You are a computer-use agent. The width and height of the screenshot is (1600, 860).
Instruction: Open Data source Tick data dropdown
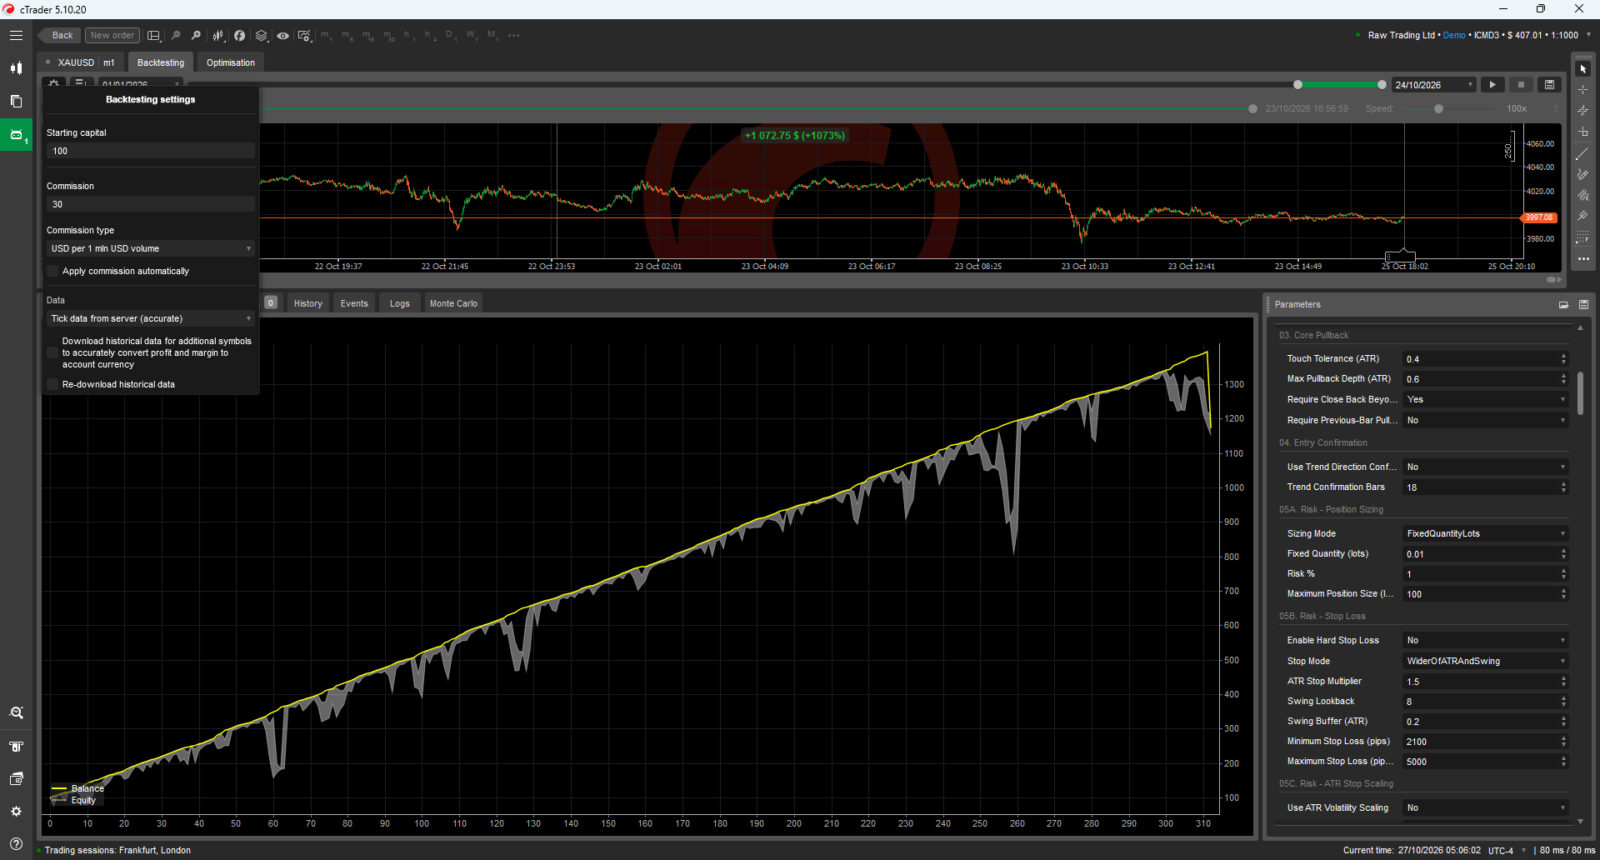pyautogui.click(x=151, y=318)
